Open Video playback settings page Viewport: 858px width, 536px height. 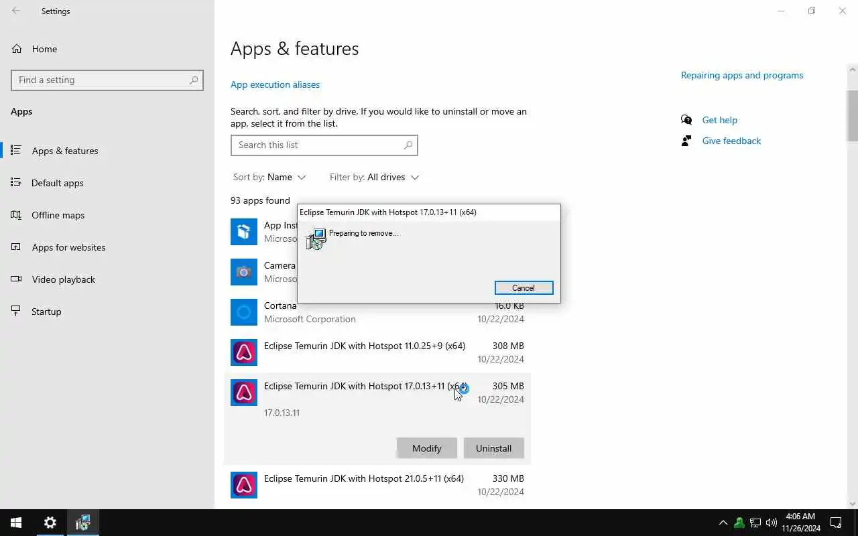click(107, 279)
